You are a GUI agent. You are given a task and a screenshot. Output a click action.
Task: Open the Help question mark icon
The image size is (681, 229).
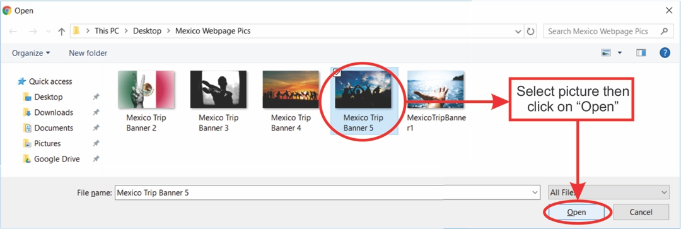tap(665, 52)
